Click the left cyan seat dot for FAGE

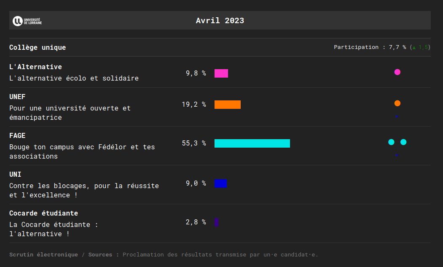click(x=391, y=142)
